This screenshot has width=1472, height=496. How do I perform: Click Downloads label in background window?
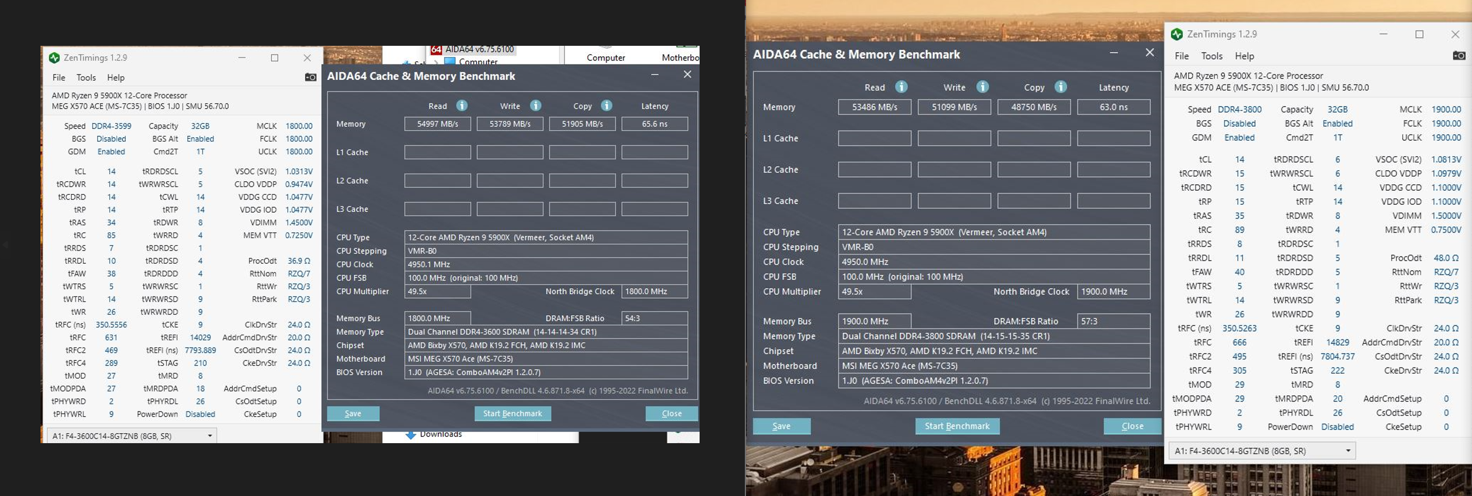(441, 434)
